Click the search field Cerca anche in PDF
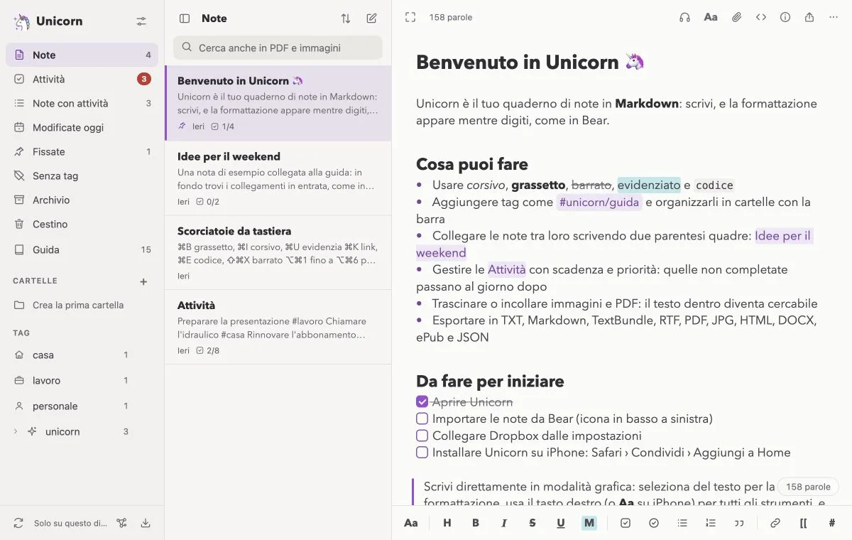 coord(278,48)
